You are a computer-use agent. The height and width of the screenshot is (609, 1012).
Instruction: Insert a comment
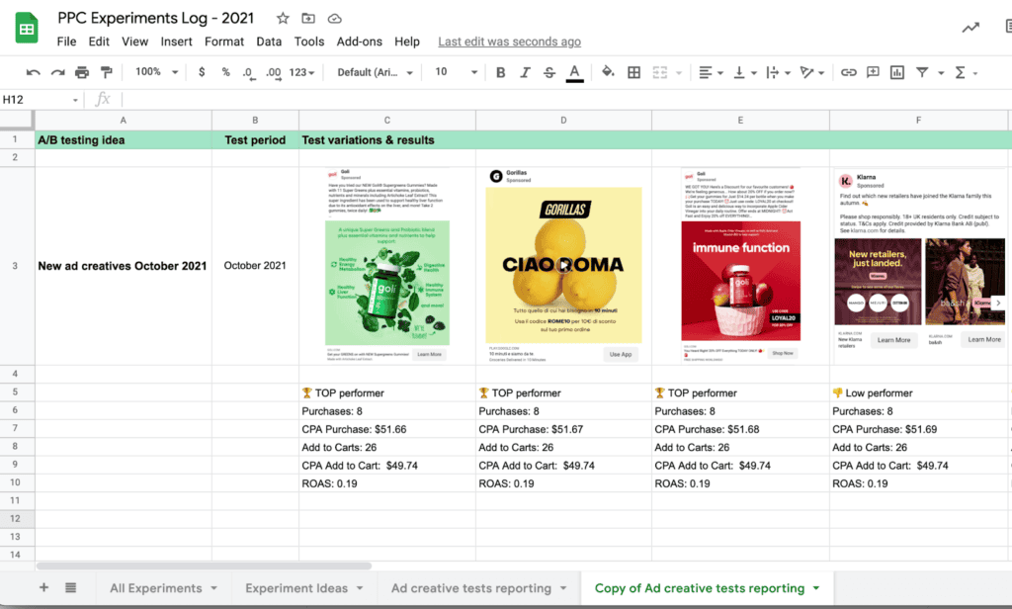click(x=873, y=72)
